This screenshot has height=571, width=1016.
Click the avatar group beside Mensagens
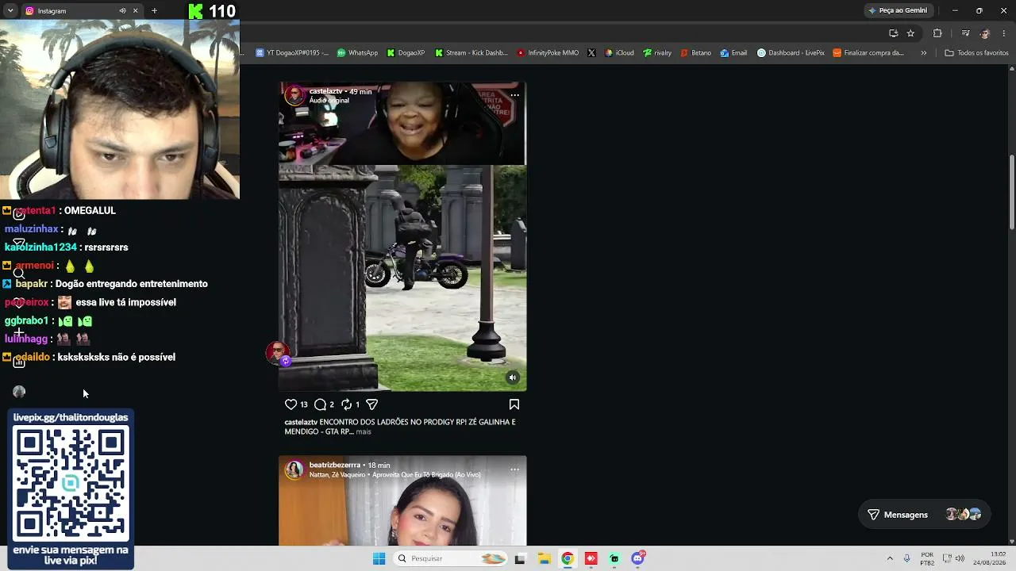[x=963, y=515]
